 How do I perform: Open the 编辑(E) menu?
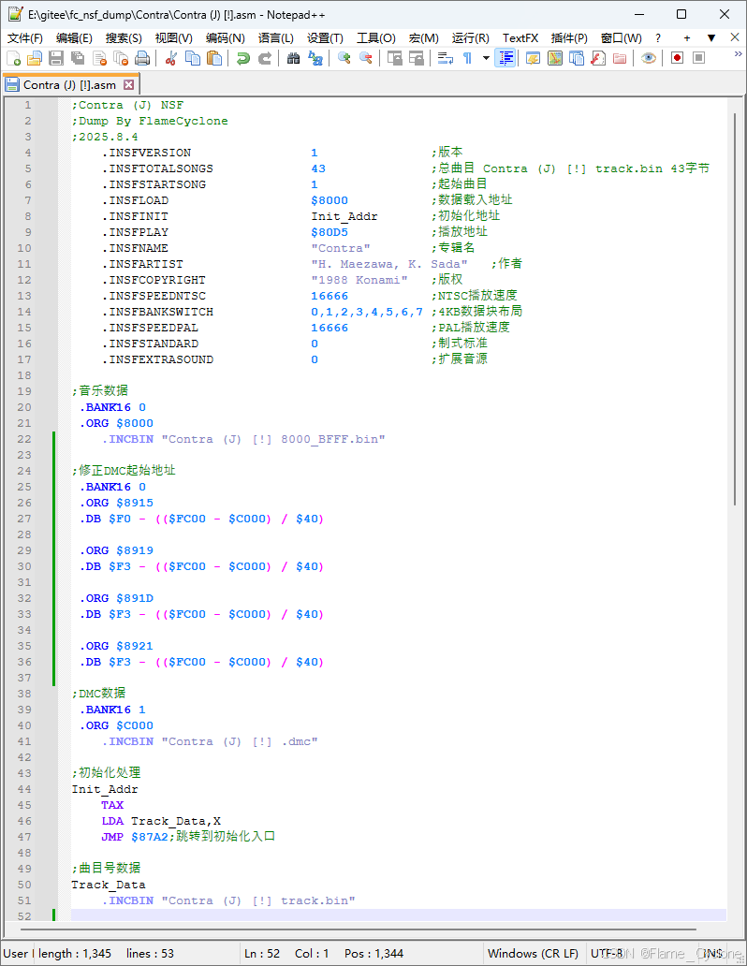(74, 38)
